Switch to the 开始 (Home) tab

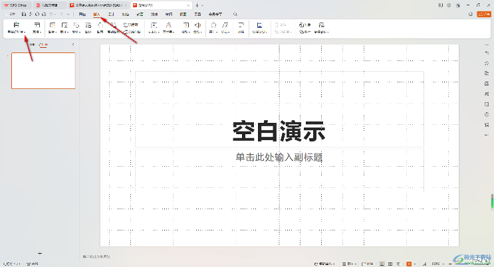pos(82,14)
